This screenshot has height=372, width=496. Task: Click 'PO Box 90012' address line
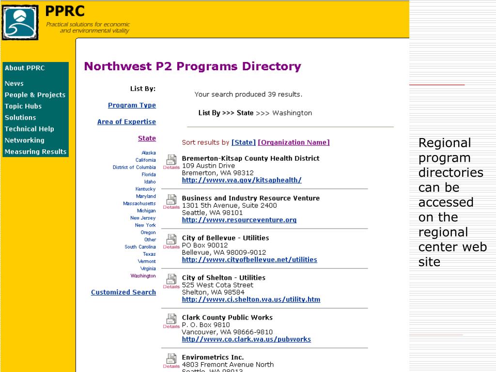(x=205, y=246)
